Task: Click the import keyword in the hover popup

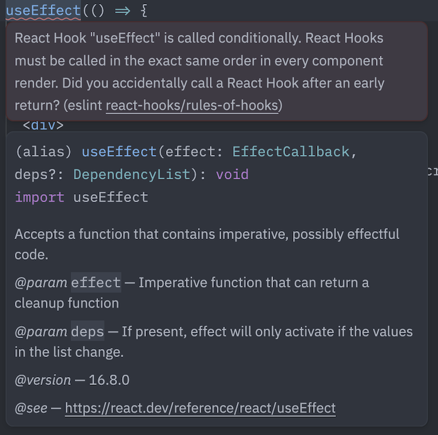Action: [x=39, y=197]
